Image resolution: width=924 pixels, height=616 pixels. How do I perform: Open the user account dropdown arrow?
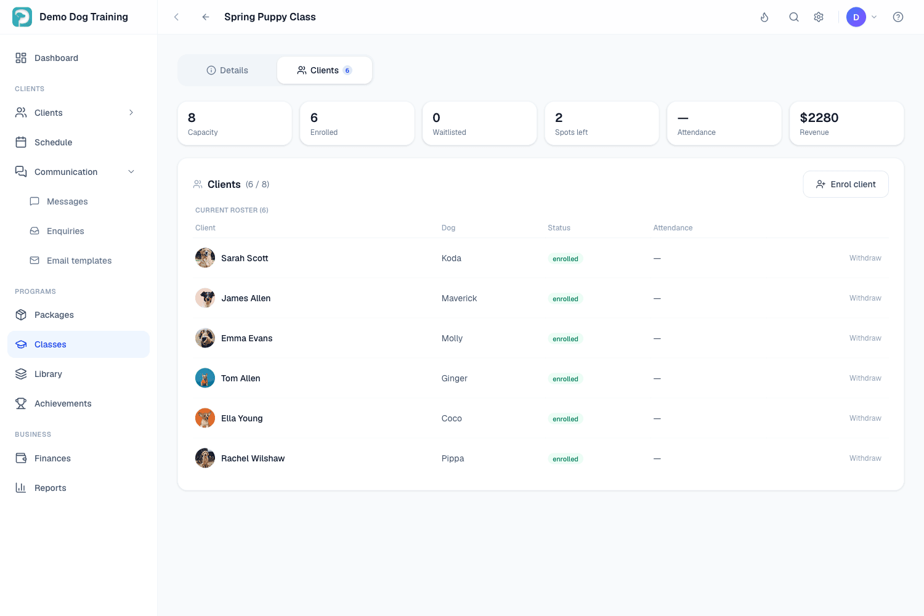pyautogui.click(x=874, y=17)
